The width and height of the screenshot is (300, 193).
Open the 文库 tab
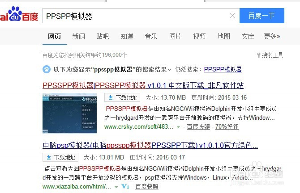[248, 36]
